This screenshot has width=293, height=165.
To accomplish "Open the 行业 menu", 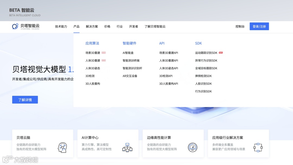I will click(x=120, y=27).
